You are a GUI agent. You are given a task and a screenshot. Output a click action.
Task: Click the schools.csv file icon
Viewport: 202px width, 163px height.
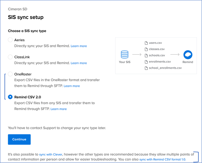[146, 55]
